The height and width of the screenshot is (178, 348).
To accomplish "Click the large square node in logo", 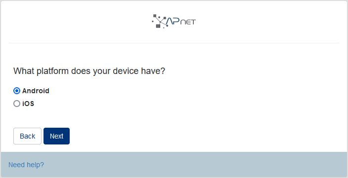I will 158,26.
